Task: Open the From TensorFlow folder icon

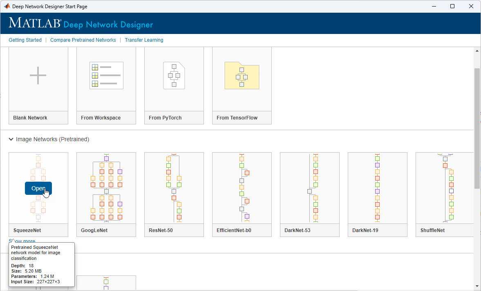Action: (242, 76)
